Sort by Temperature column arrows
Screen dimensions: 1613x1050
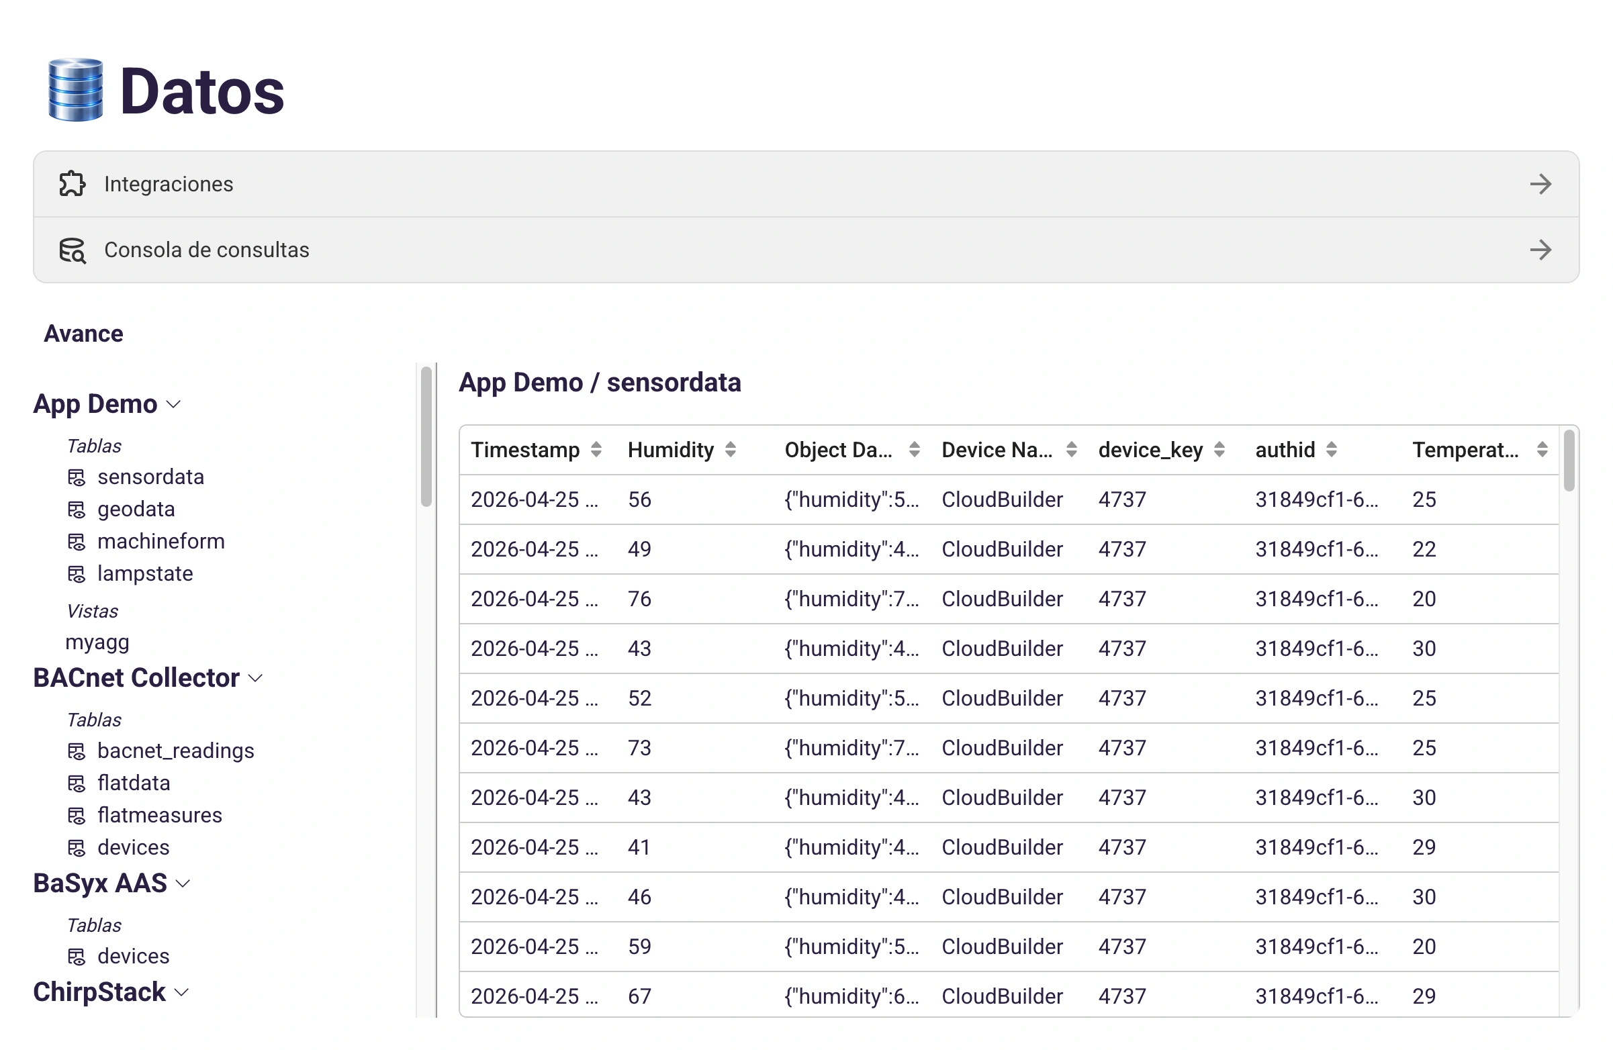tap(1542, 450)
